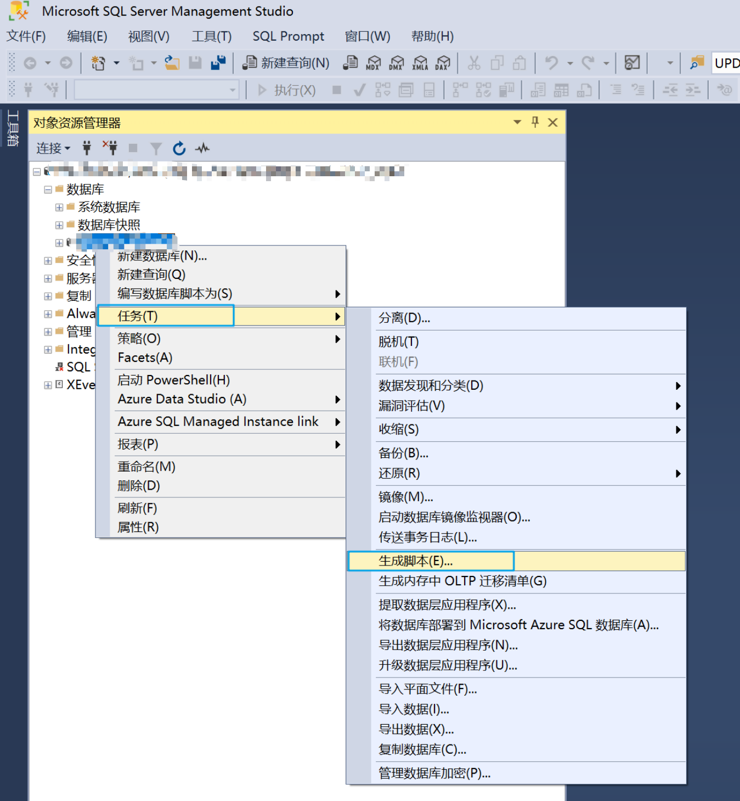Click the Paste icon in toolbar

(x=519, y=63)
